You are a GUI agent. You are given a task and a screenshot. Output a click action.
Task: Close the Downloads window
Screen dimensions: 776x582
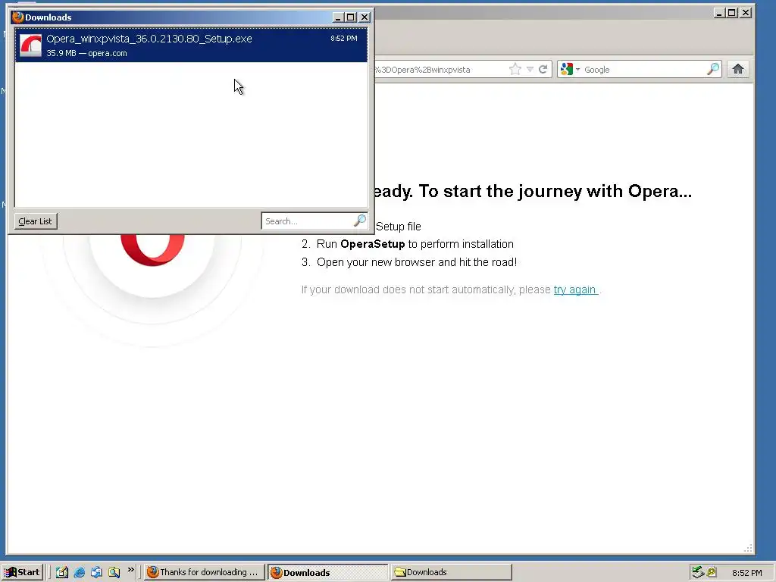(365, 17)
